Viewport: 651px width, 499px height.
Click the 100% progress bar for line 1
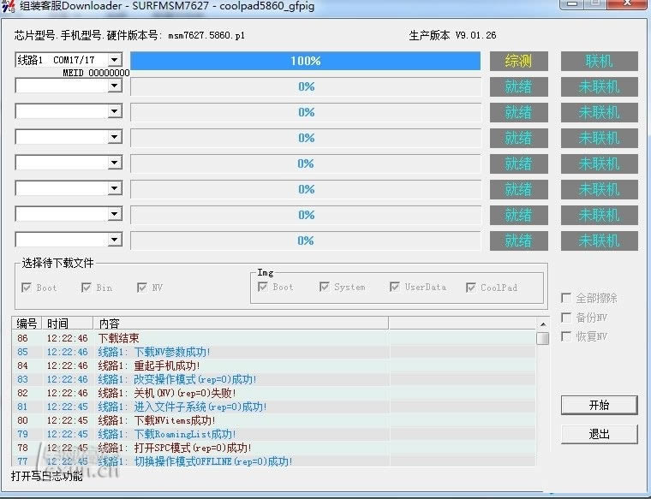pos(305,61)
